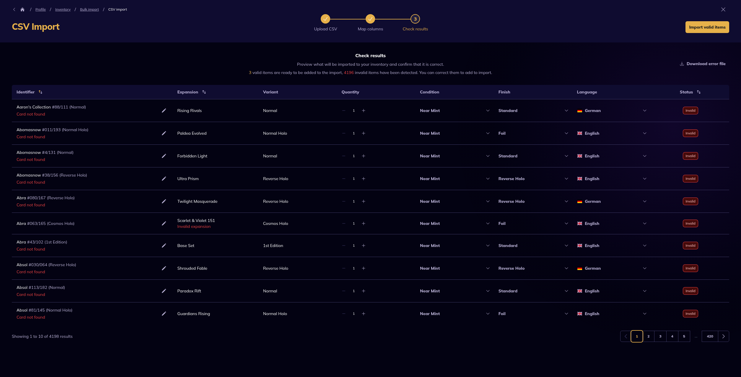Click Invalid status badge for Base Set row
Screen dimensions: 741x377
(690, 246)
